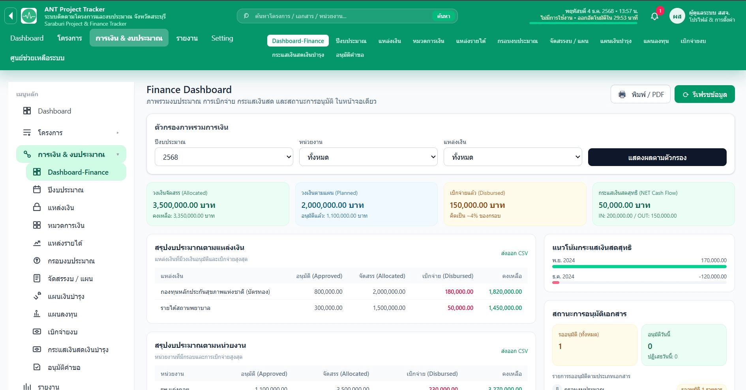
Task: Open the notification bell
Action: pos(654,16)
